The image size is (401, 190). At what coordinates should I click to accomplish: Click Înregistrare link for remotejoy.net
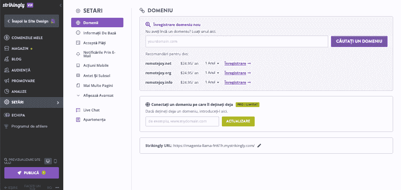tap(238, 63)
